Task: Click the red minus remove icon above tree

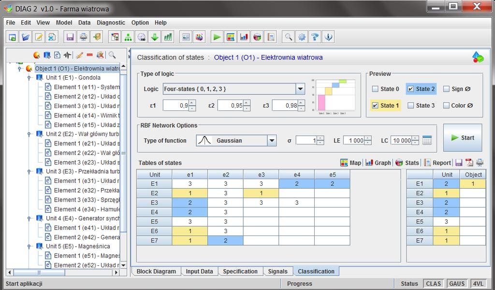Action: [89, 55]
